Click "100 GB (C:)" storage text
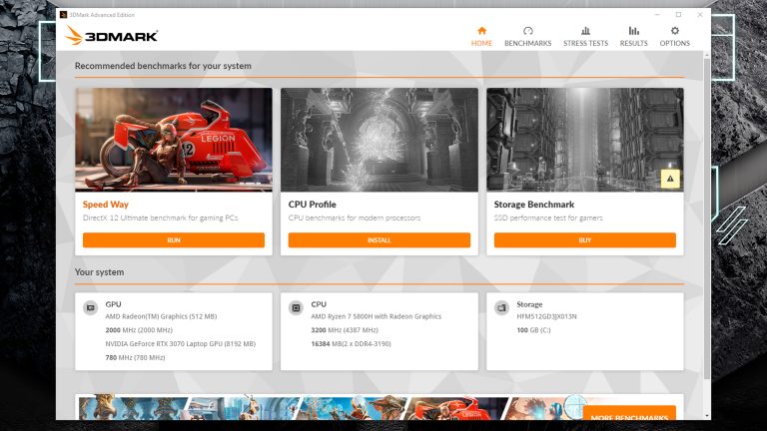767x431 pixels. [533, 330]
